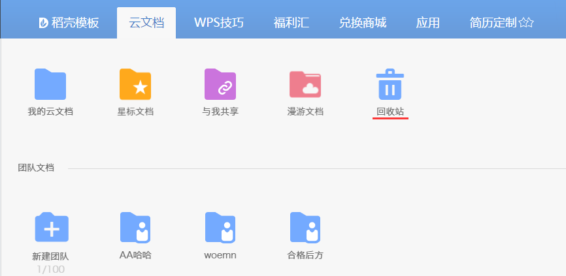Switch to the 兑换商城 tab
The width and height of the screenshot is (566, 276).
(363, 23)
